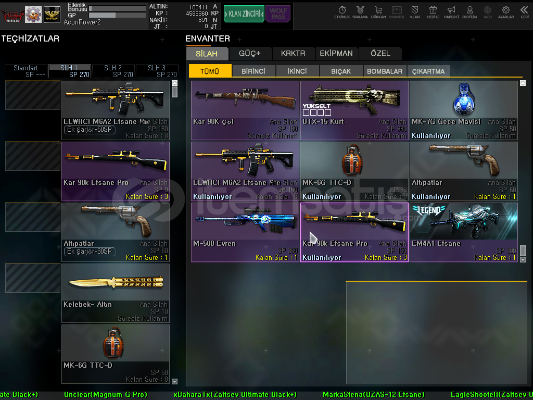Open the Hediye gift box icon
The image size is (533, 400).
click(x=433, y=12)
